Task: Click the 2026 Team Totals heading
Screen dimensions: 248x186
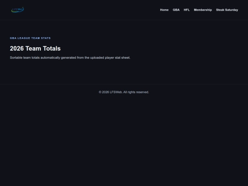Action: point(35,48)
